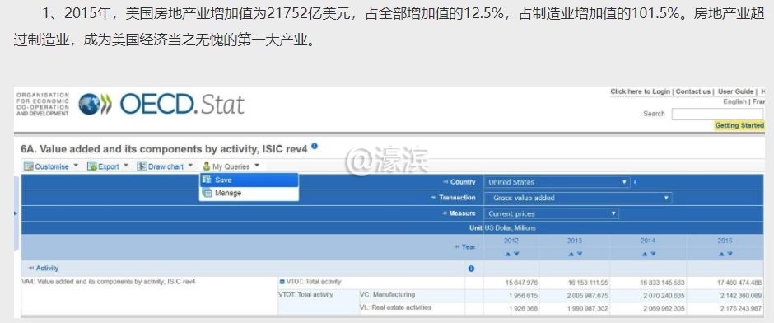Select cell value 16 833 145.563
Screen dimensions: 774x323
click(x=663, y=283)
